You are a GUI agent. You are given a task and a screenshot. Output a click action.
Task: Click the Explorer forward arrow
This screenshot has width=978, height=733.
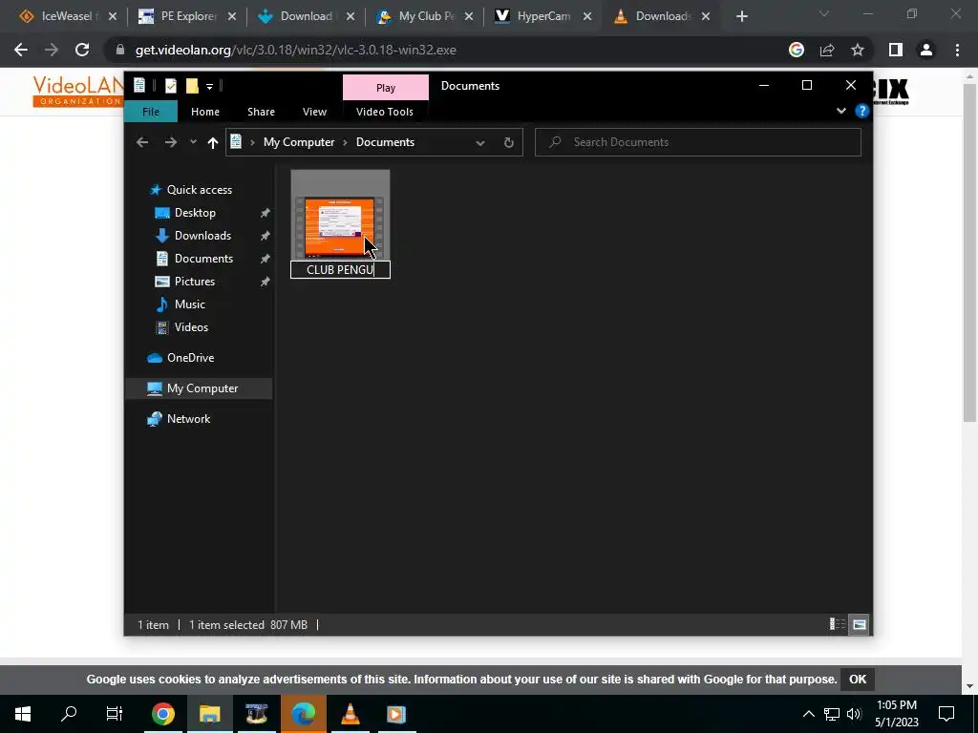(170, 142)
